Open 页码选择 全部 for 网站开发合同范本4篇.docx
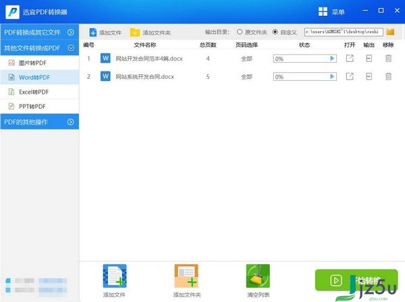The width and height of the screenshot is (405, 302). (246, 59)
